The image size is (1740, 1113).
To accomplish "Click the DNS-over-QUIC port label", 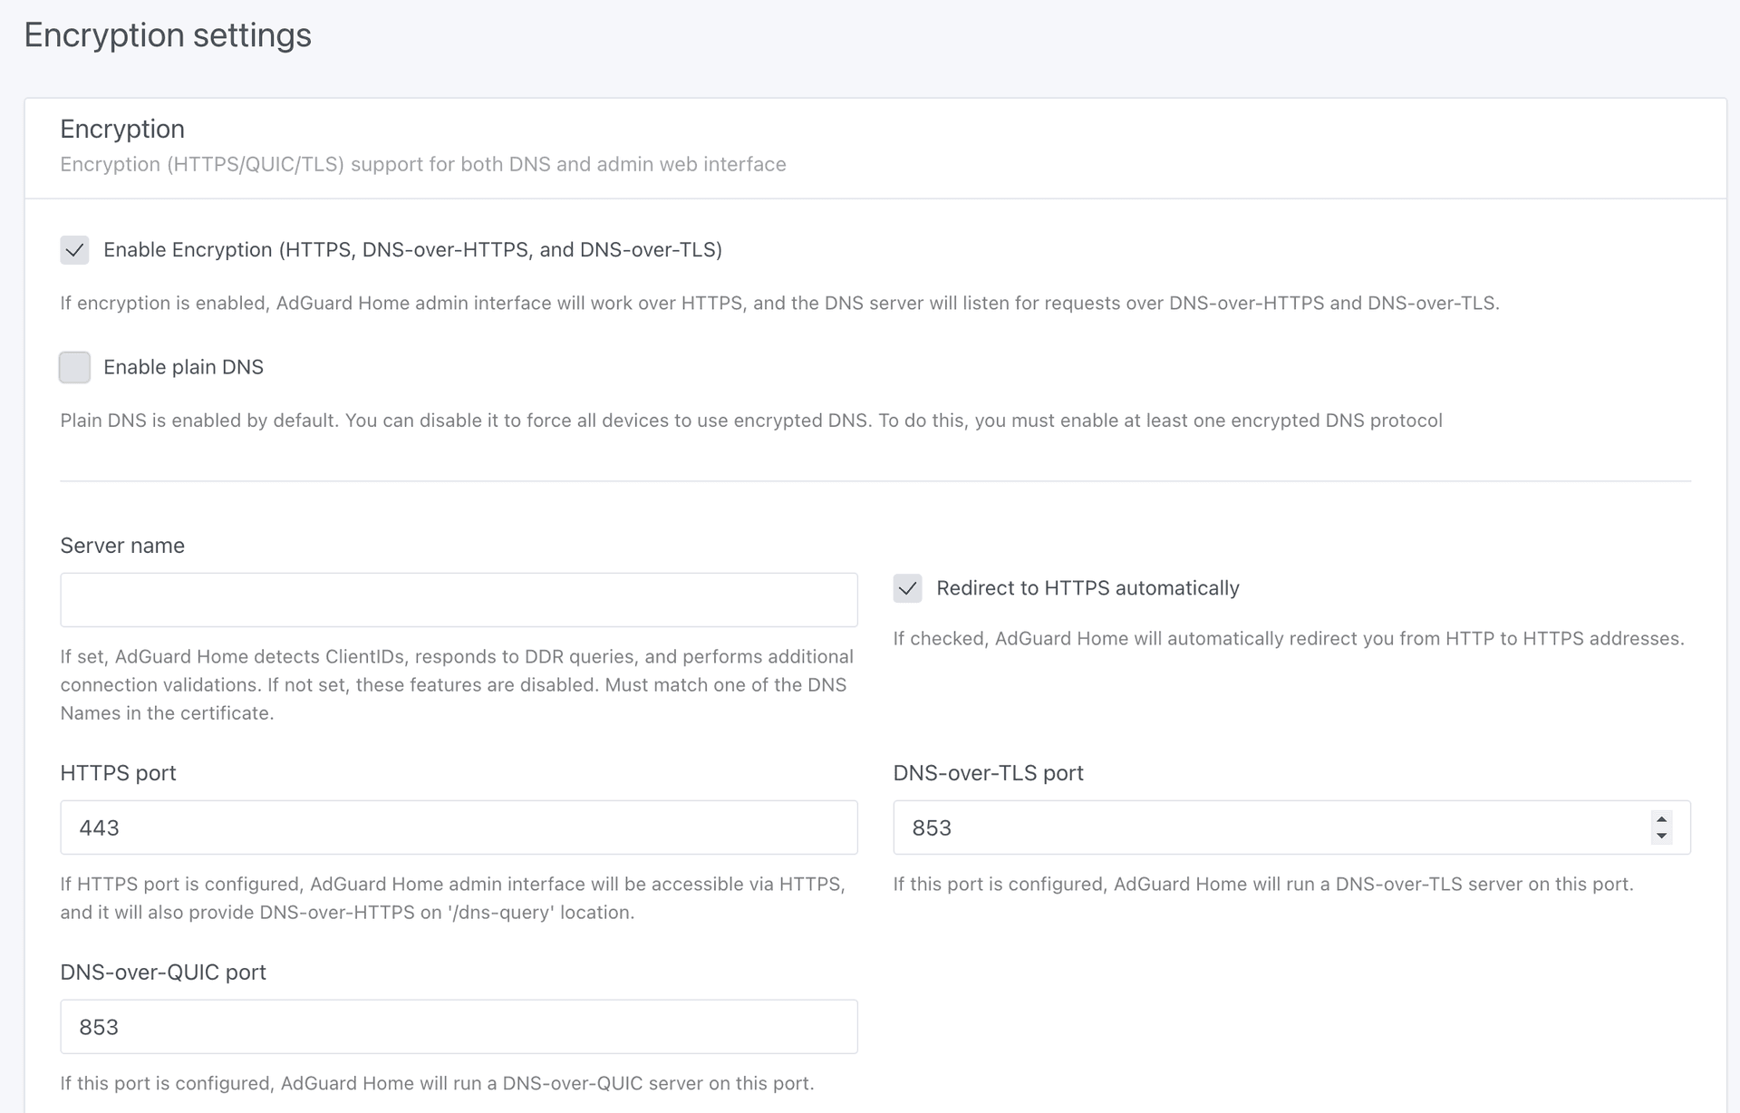I will (163, 973).
